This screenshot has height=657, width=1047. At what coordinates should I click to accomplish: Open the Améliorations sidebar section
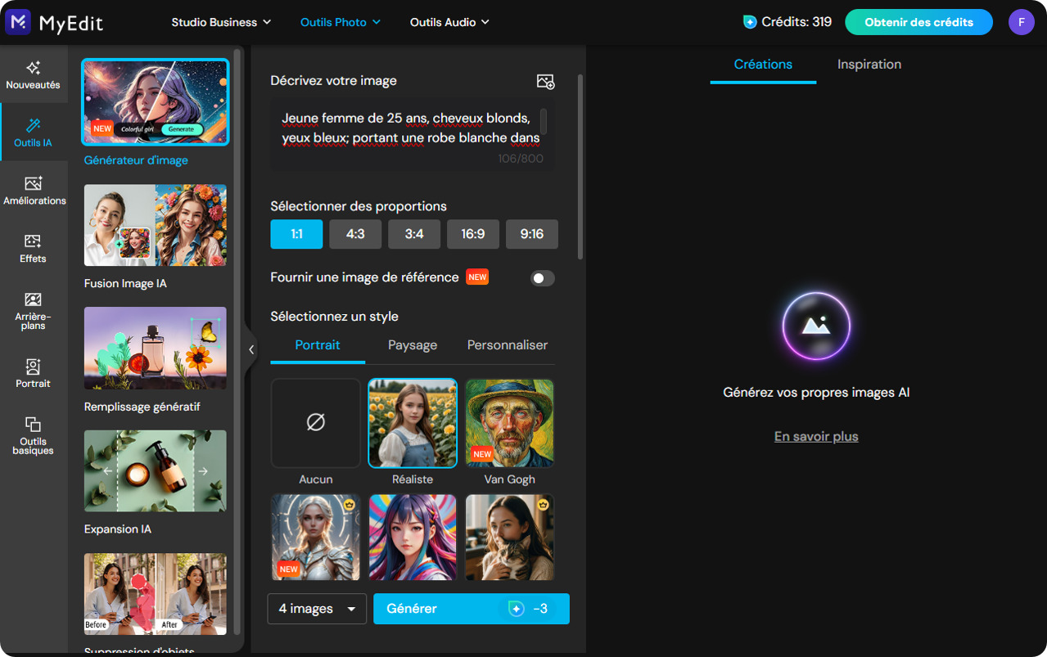point(34,190)
